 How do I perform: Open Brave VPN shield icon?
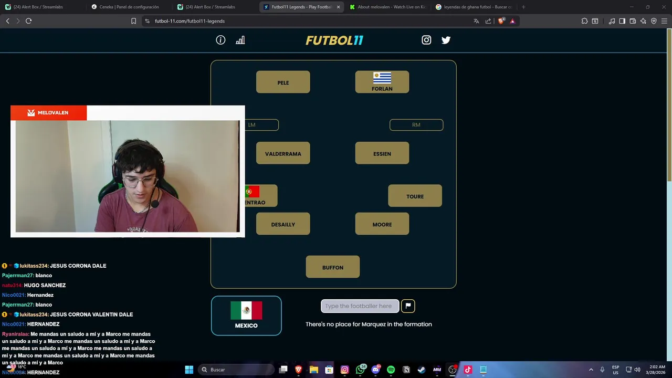click(654, 21)
